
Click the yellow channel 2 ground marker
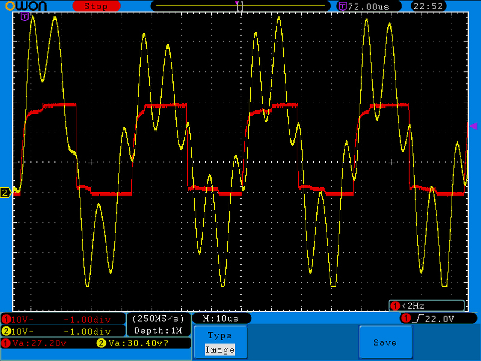(5, 193)
